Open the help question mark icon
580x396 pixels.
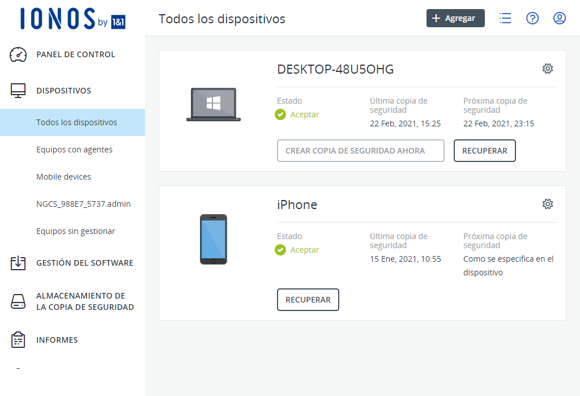tap(532, 18)
